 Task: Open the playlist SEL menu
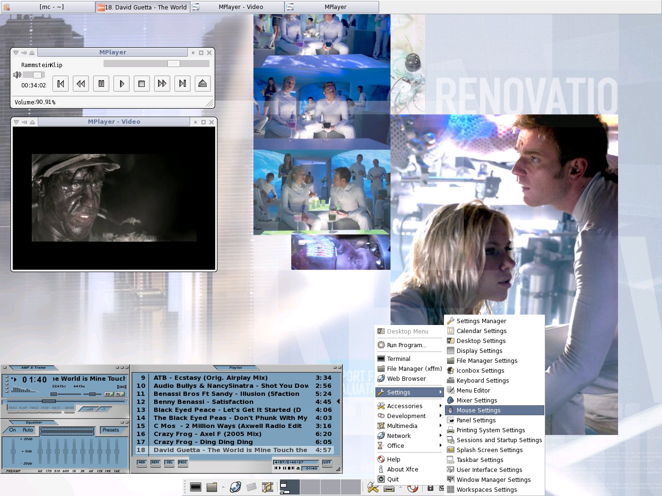click(x=169, y=462)
